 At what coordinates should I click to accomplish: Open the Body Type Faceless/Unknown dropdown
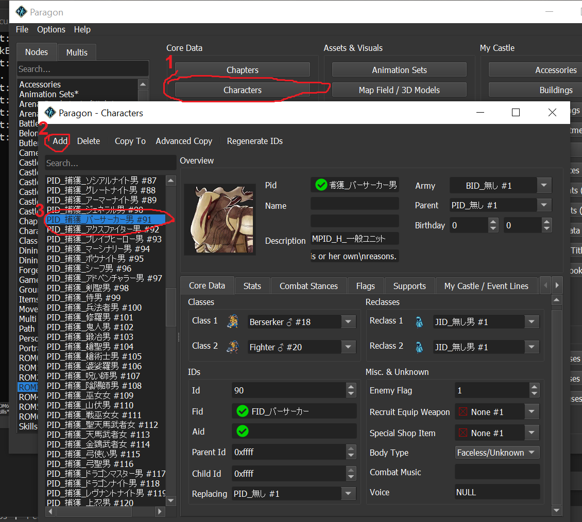[x=498, y=453]
